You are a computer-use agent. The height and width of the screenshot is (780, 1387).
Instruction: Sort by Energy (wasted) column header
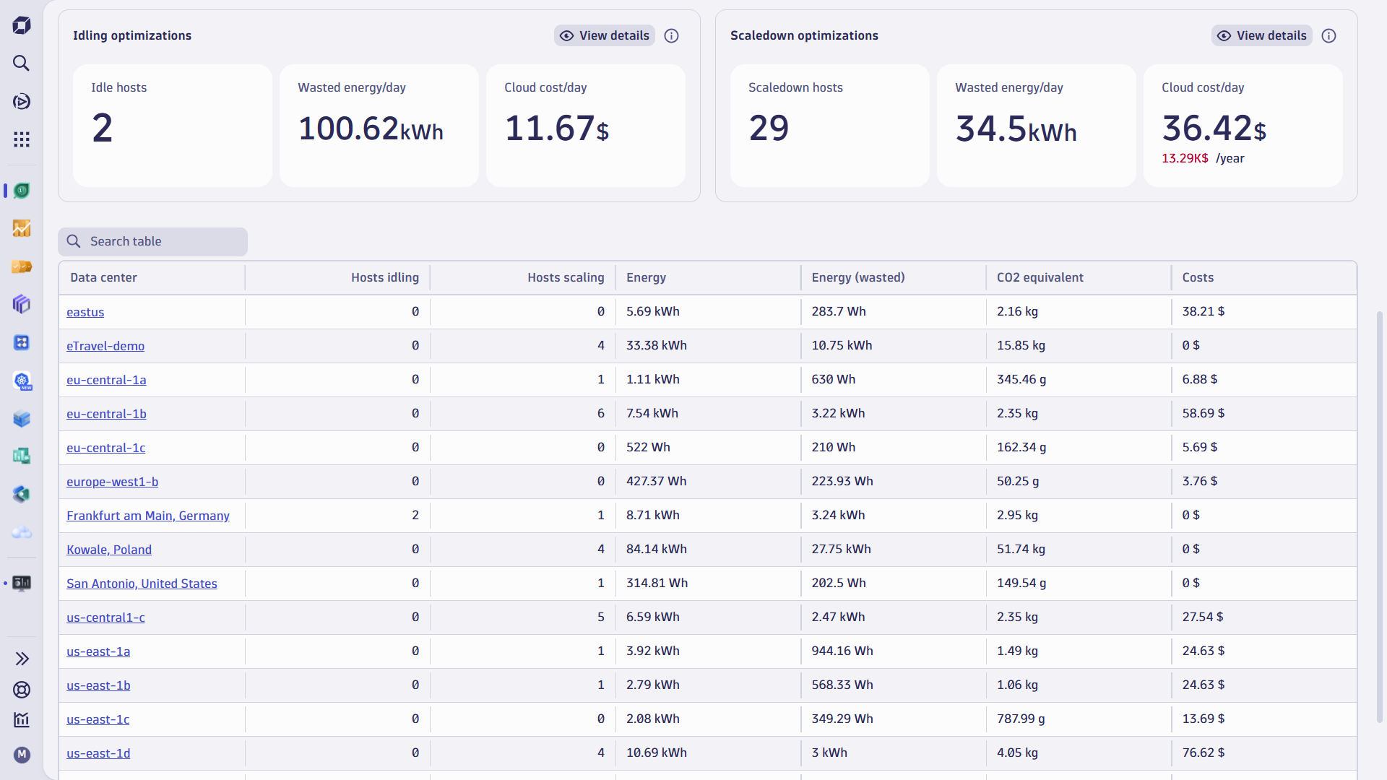[857, 277]
